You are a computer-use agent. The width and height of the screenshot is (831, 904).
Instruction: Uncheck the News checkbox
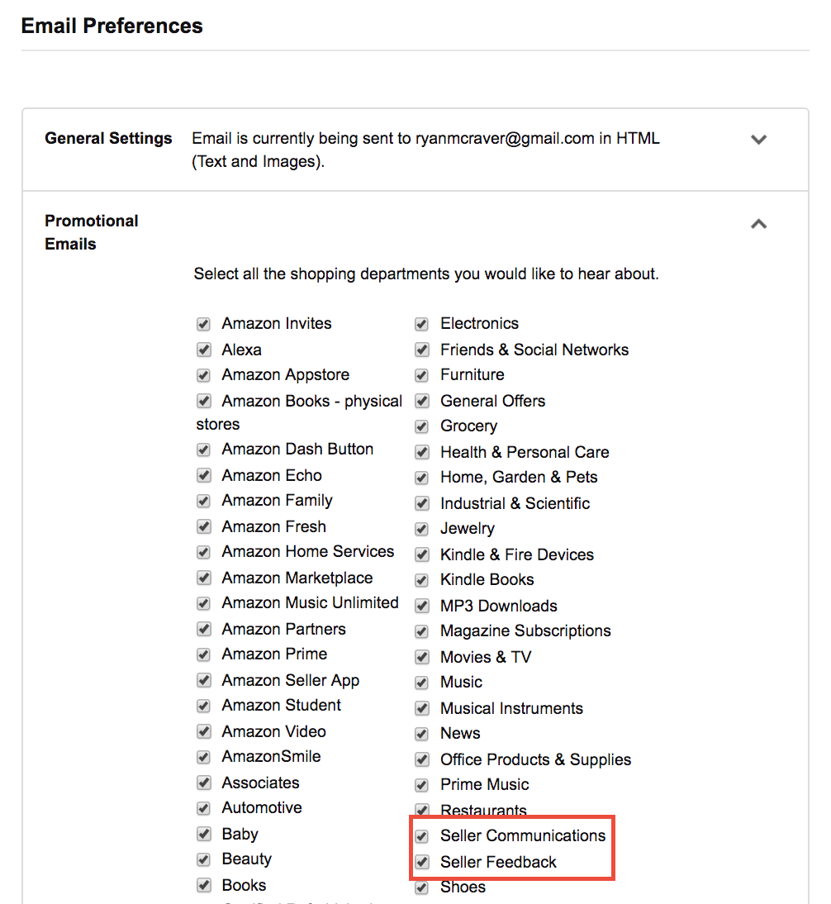click(422, 734)
